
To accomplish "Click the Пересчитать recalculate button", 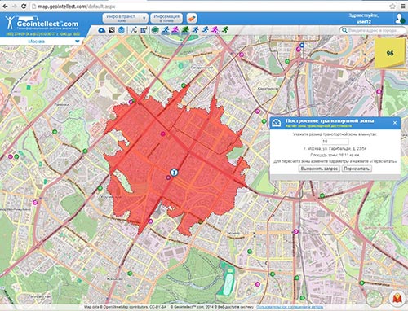I will click(x=357, y=169).
